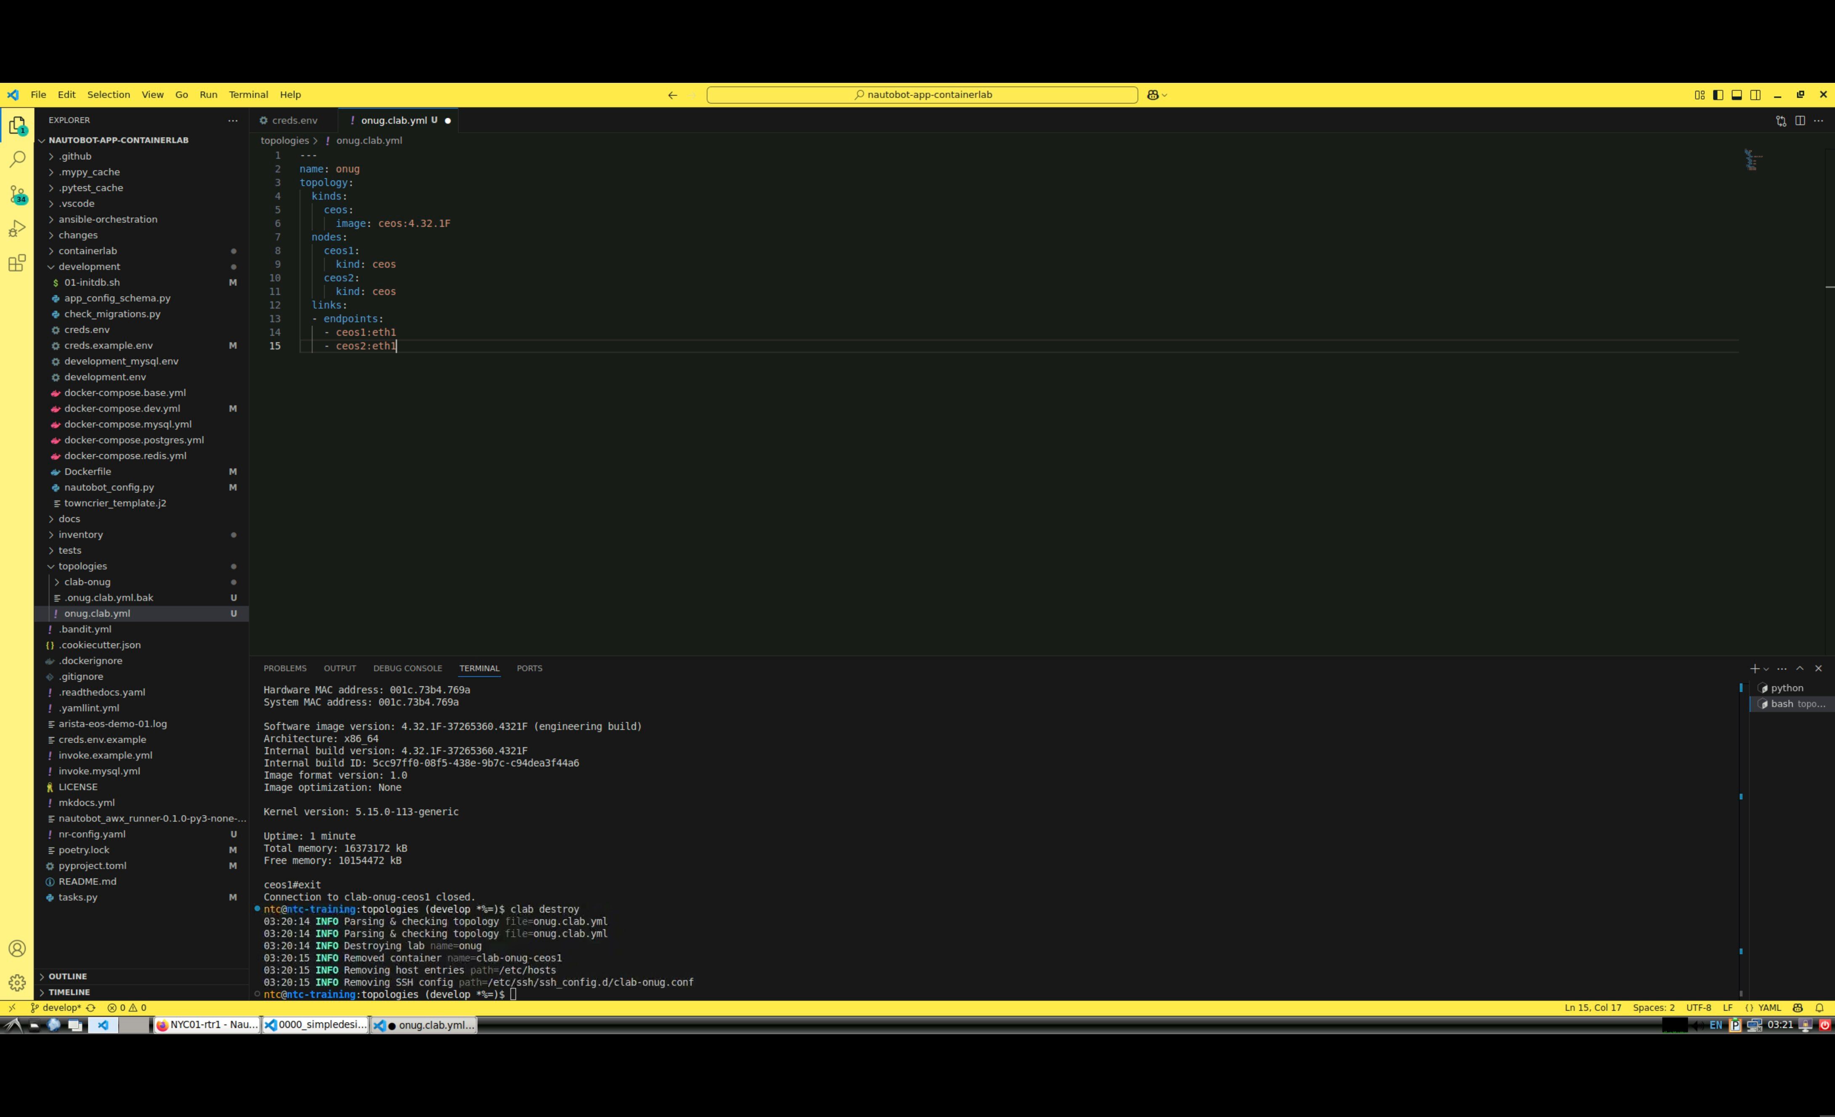Toggle the secondary side bar visibility

tap(1755, 95)
